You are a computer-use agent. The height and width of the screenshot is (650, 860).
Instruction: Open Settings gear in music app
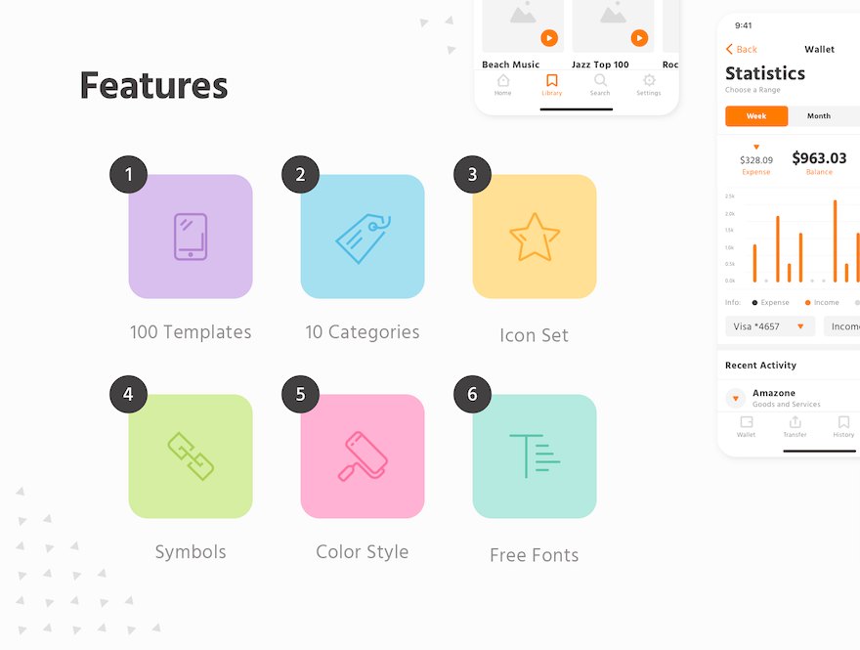click(649, 85)
